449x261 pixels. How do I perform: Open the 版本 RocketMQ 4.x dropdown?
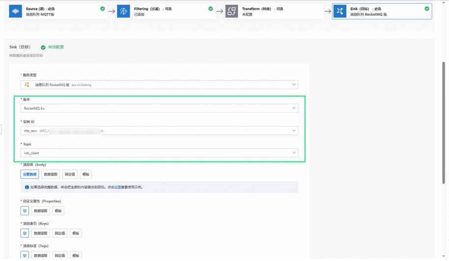tap(159, 108)
